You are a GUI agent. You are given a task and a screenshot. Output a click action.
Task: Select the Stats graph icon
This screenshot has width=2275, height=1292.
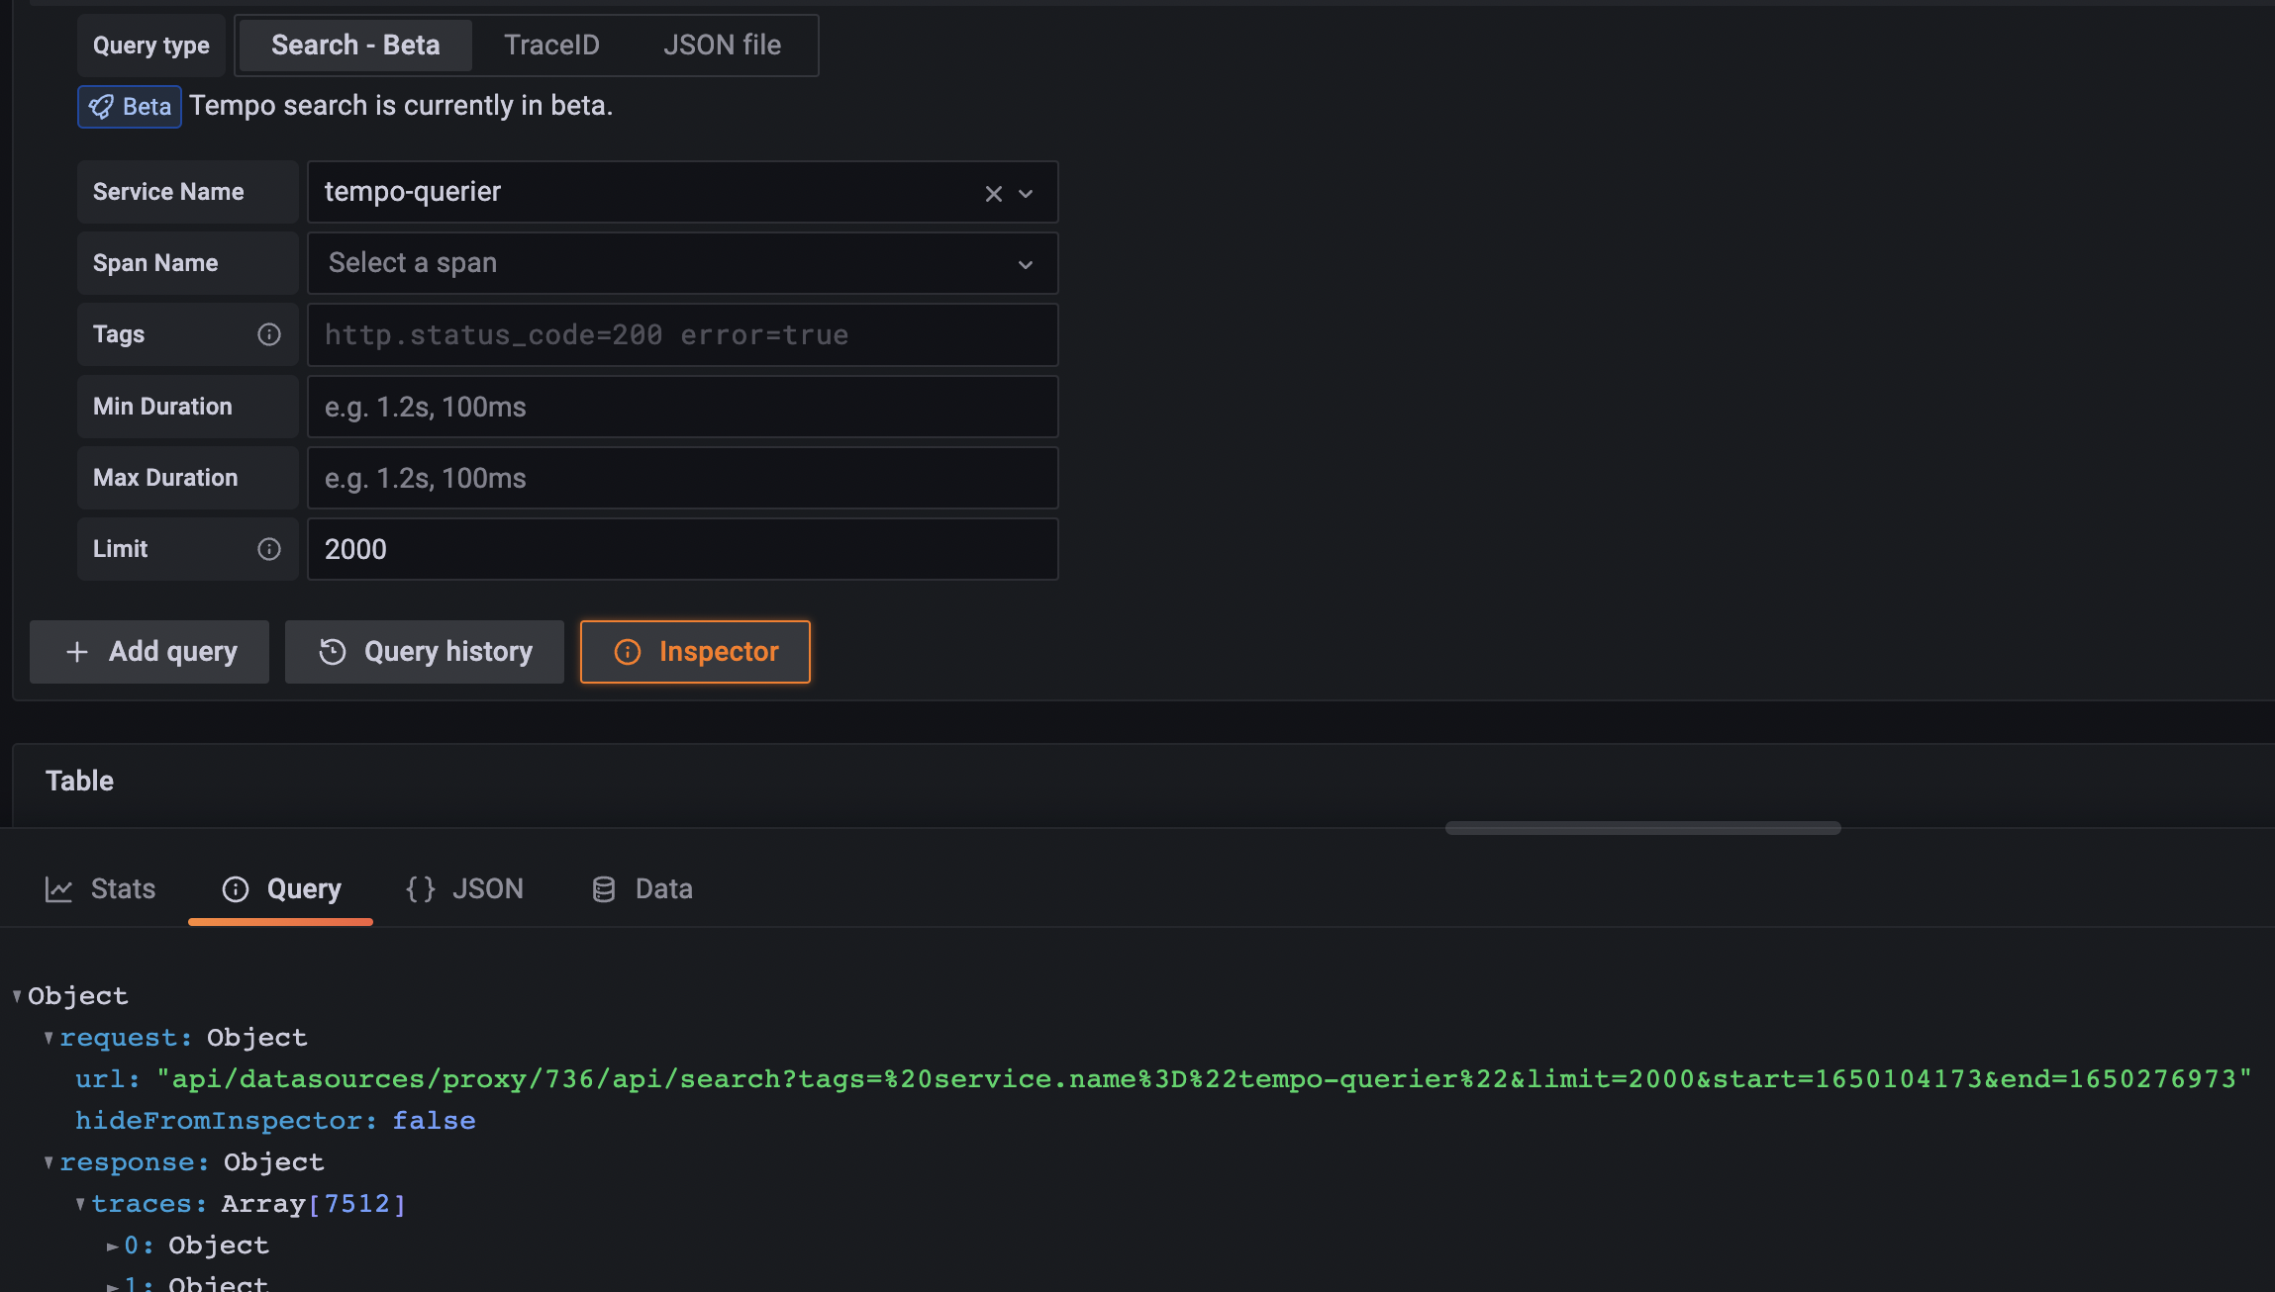coord(59,888)
